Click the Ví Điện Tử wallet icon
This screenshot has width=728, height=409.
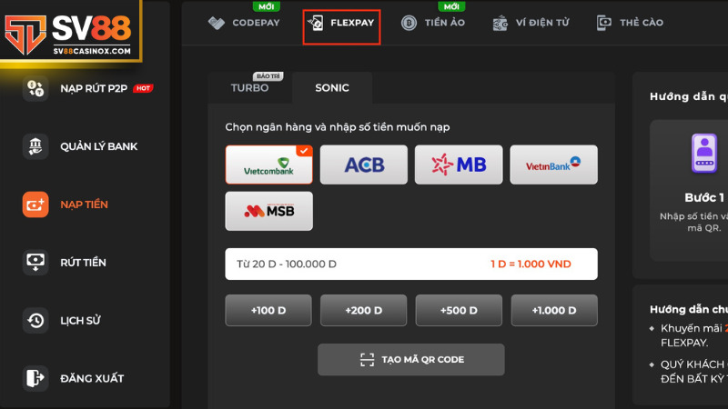[500, 23]
